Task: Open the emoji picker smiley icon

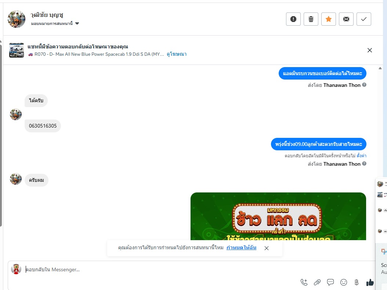Action: click(344, 282)
